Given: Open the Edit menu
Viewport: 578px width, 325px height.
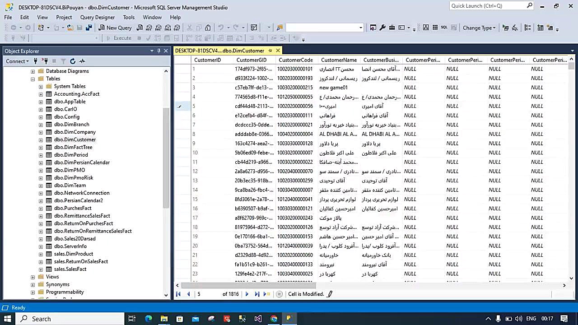Looking at the screenshot, I should (x=24, y=17).
